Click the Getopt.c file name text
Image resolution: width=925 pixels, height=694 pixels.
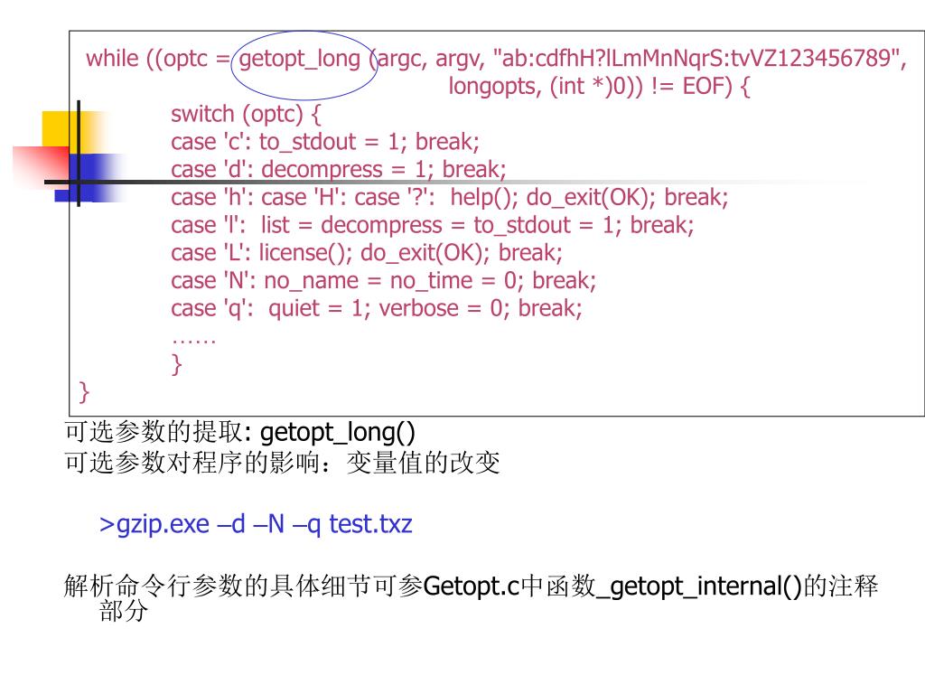pos(472,586)
